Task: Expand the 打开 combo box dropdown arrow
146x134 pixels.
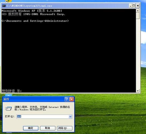Action: pos(70,117)
